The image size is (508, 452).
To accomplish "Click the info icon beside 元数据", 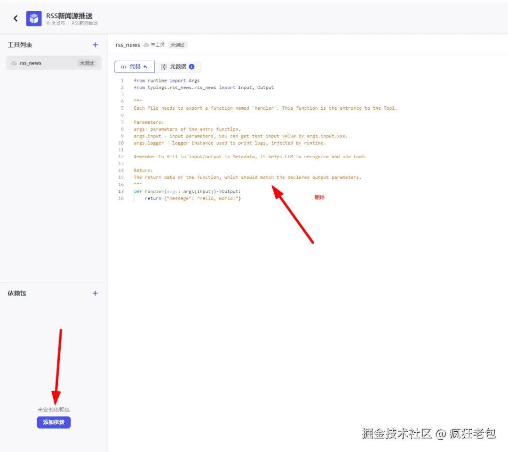I will tap(192, 66).
